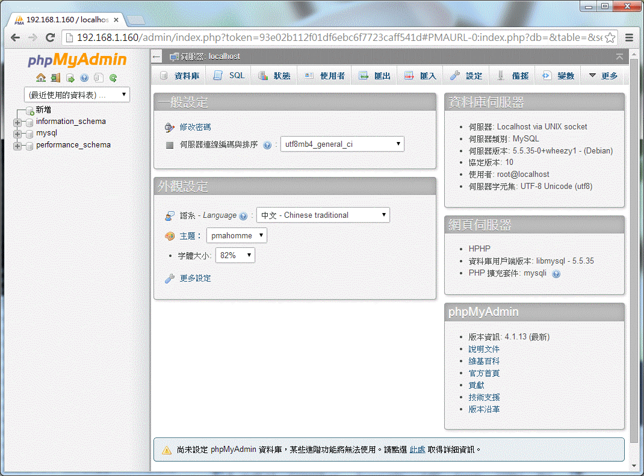This screenshot has width=644, height=476.
Task: Close the 192.168.1.160 browser tab
Action: pos(116,20)
